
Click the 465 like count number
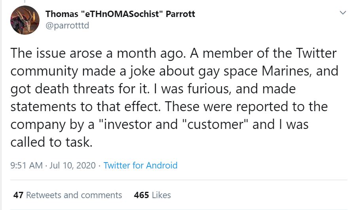point(141,195)
